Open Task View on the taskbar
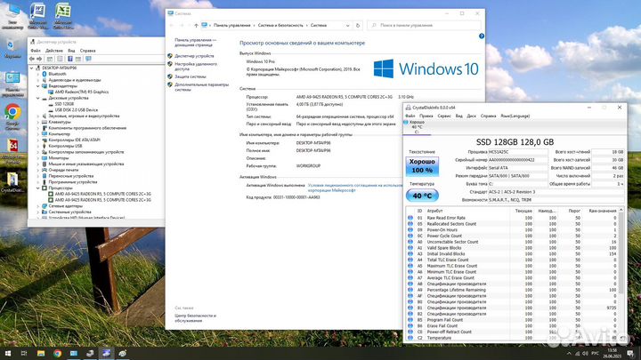This screenshot has height=360, width=641. coord(24,353)
